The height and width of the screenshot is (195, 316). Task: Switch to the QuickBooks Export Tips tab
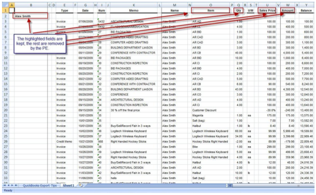[40, 186]
